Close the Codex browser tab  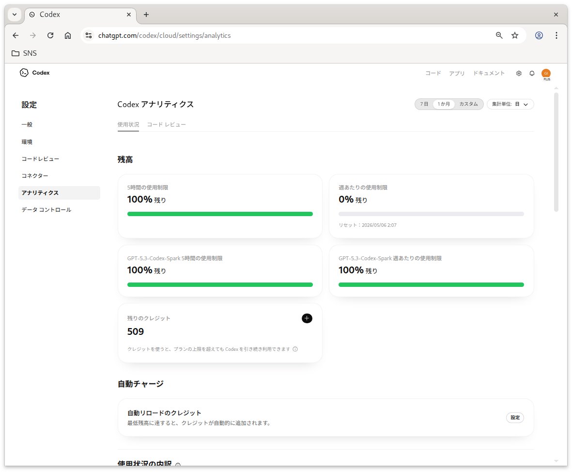129,15
